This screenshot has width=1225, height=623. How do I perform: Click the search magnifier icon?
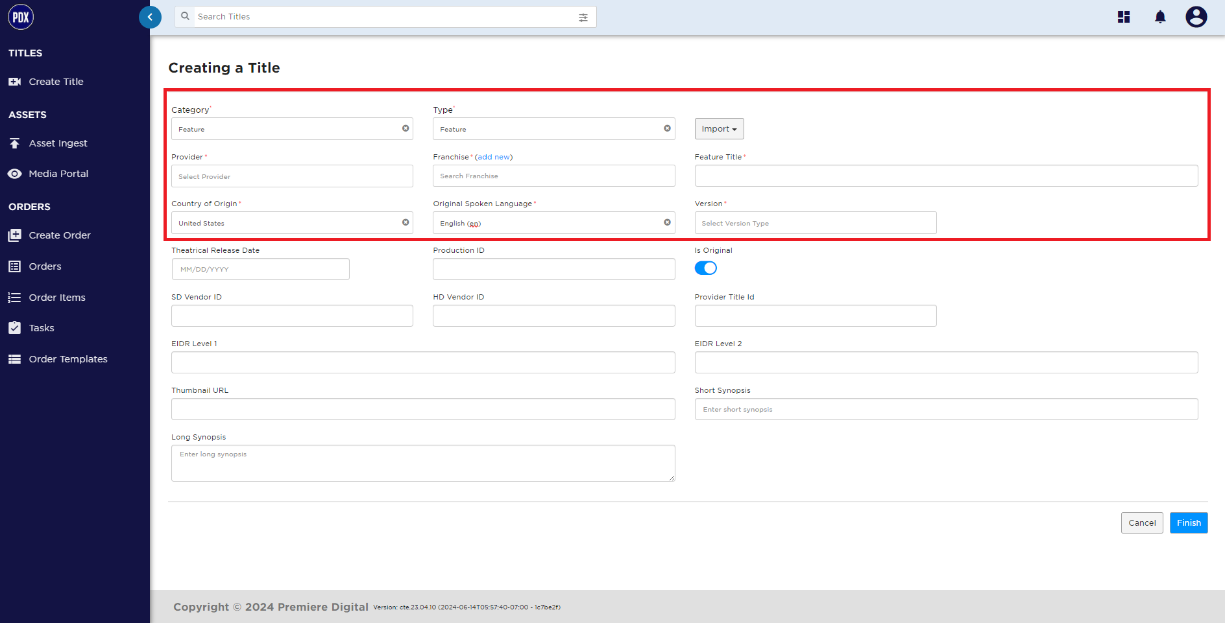coord(186,16)
